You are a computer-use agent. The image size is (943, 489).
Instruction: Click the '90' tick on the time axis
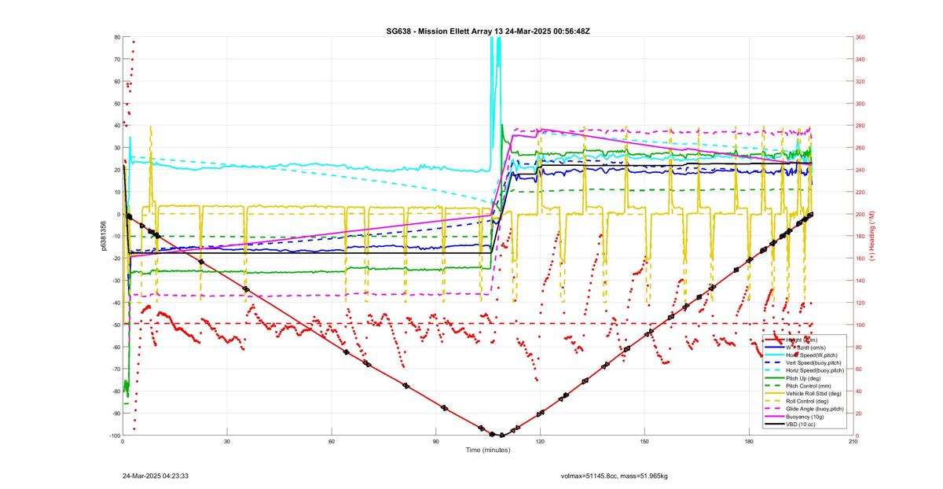point(435,442)
